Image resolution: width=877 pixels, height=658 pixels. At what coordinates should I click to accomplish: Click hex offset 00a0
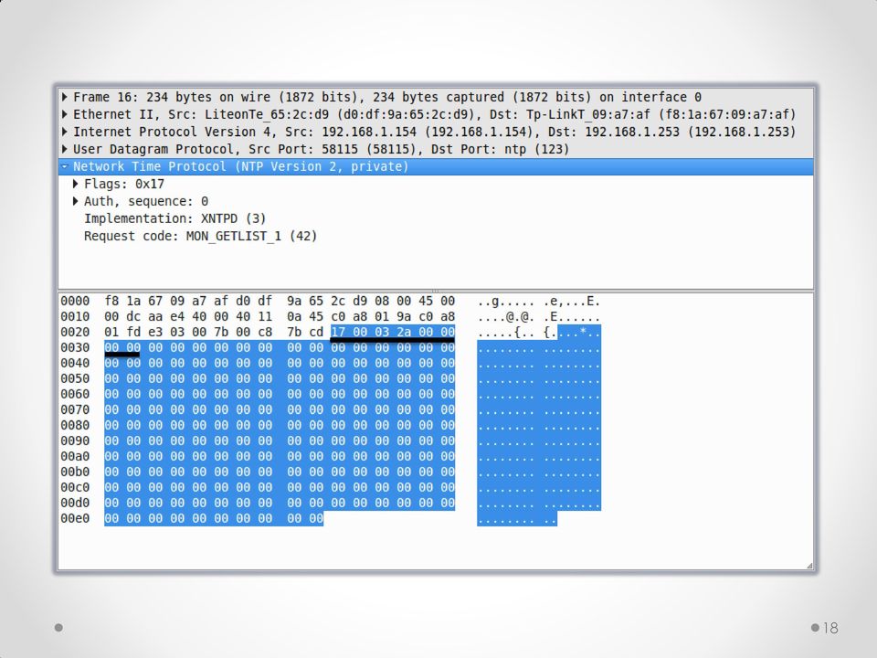(75, 457)
